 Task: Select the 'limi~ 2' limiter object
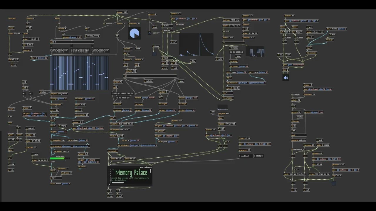[286, 70]
